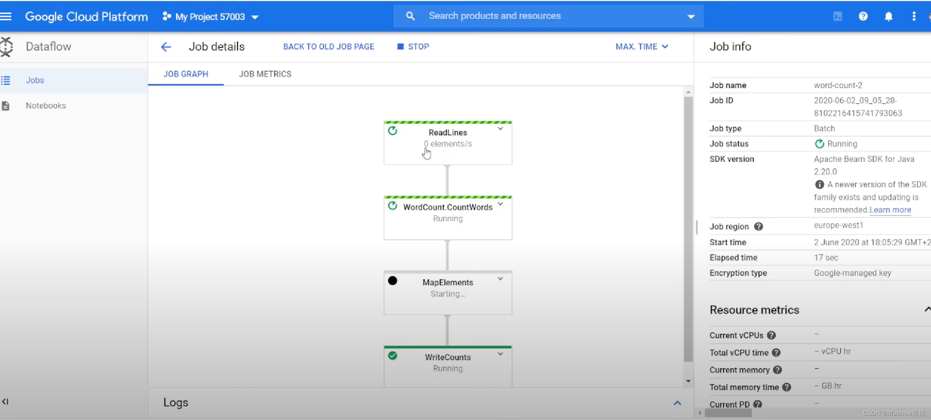Click the Cloud Shell activation icon
The height and width of the screenshot is (420, 931).
click(x=838, y=16)
